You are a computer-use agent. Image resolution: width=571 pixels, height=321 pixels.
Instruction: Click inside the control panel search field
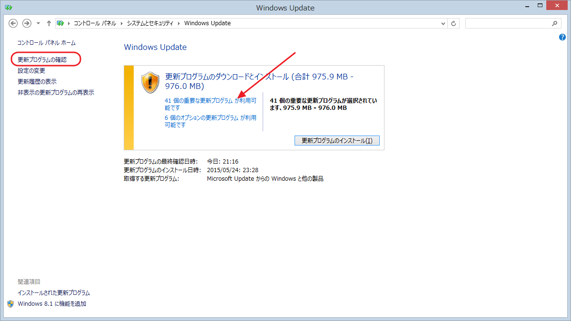[507, 23]
